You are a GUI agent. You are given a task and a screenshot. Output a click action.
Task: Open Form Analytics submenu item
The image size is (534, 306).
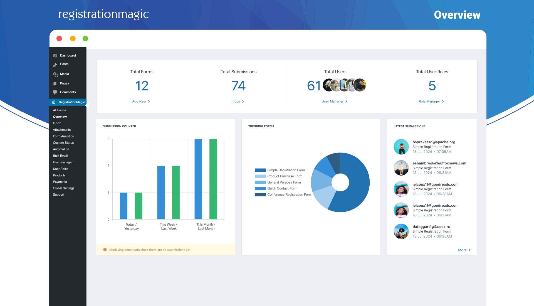click(x=63, y=136)
